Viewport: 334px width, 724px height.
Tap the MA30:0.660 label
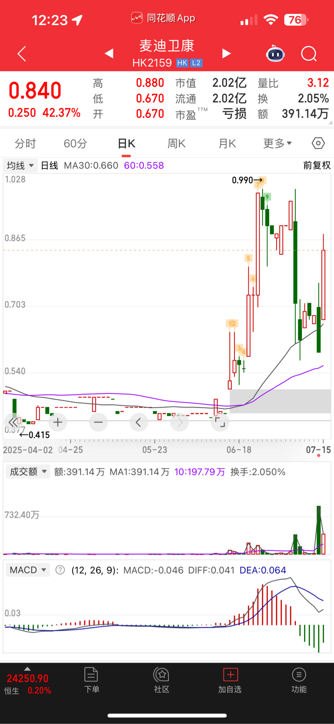(x=91, y=166)
